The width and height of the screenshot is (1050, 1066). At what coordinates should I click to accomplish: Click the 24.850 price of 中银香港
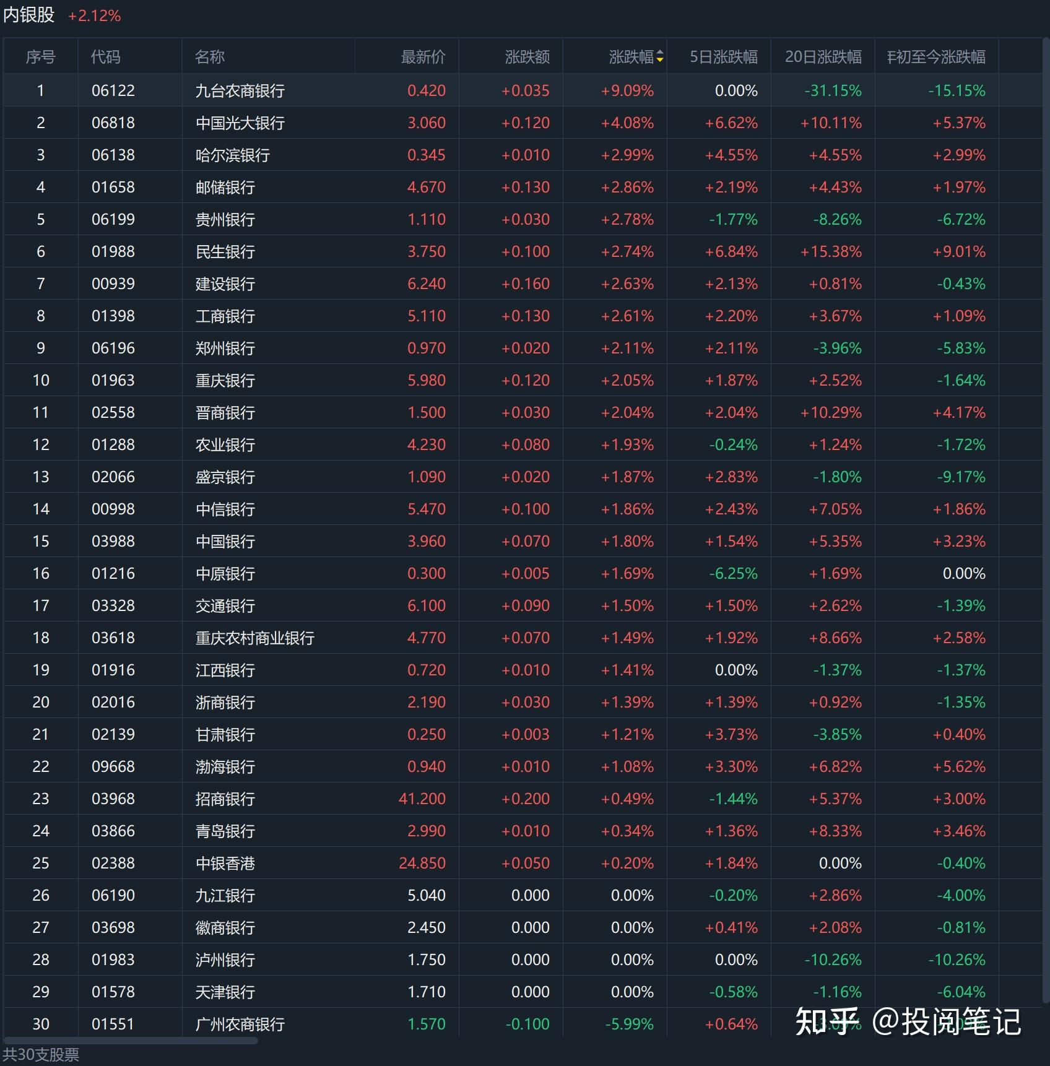[x=422, y=863]
